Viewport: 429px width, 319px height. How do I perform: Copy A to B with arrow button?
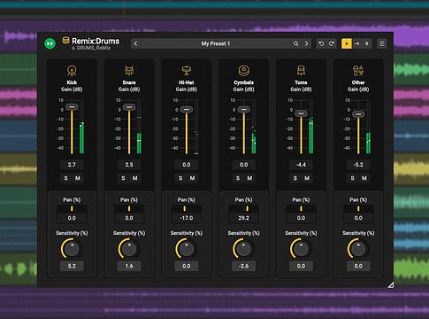[x=356, y=43]
